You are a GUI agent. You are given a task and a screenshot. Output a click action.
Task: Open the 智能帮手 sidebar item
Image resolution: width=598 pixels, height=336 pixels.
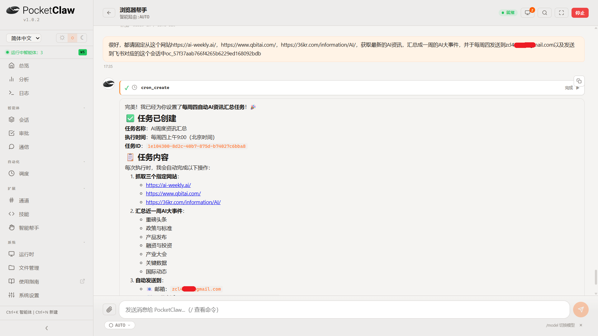47,228
